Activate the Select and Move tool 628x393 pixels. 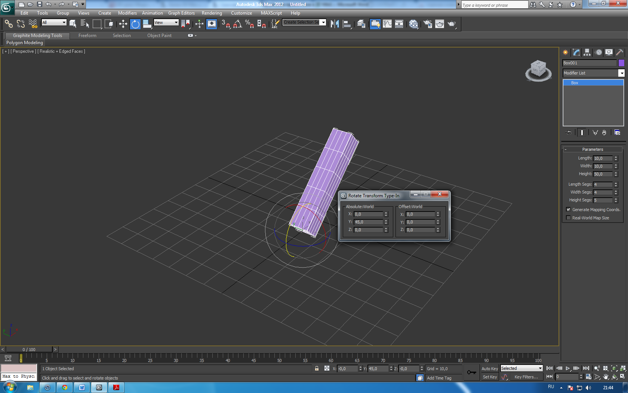pyautogui.click(x=123, y=24)
